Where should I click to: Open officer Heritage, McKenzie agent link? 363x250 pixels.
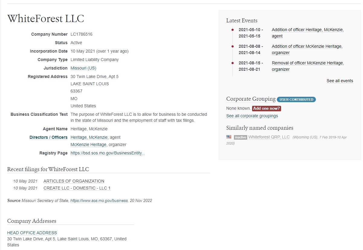[89, 137]
